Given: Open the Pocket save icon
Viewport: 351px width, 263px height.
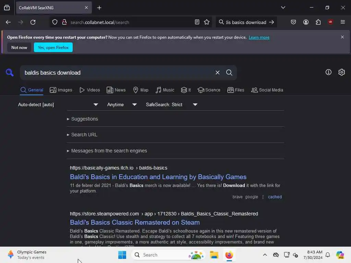Looking at the screenshot, I should tap(293, 22).
